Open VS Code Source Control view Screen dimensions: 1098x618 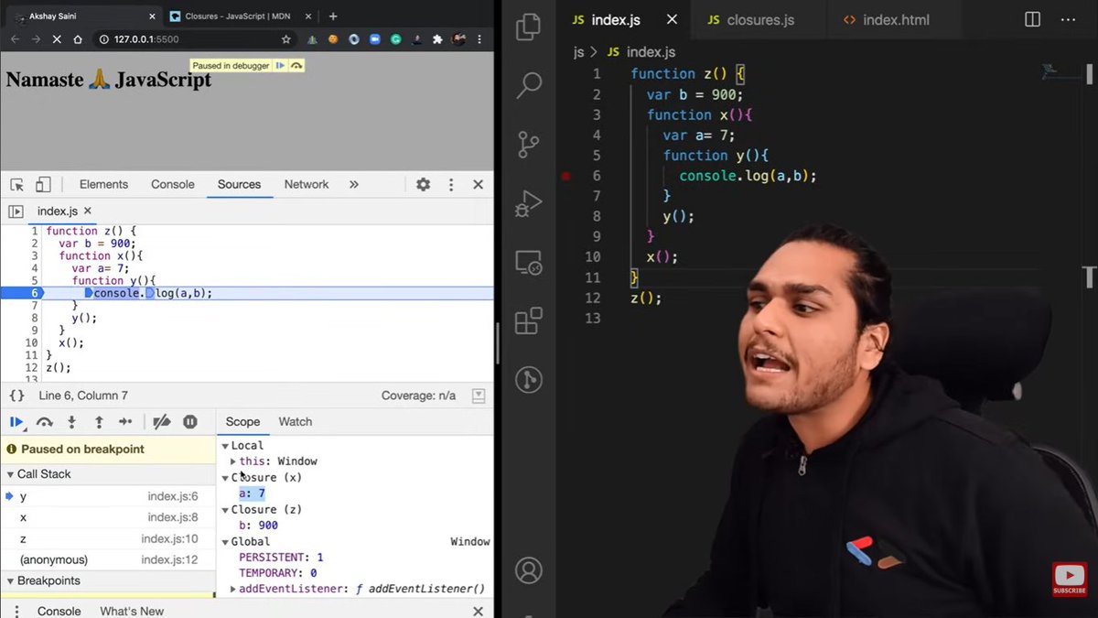[x=529, y=145]
